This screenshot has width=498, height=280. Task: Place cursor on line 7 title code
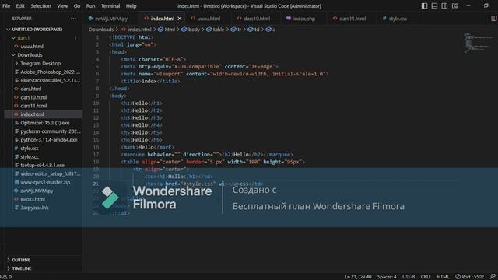(150, 81)
